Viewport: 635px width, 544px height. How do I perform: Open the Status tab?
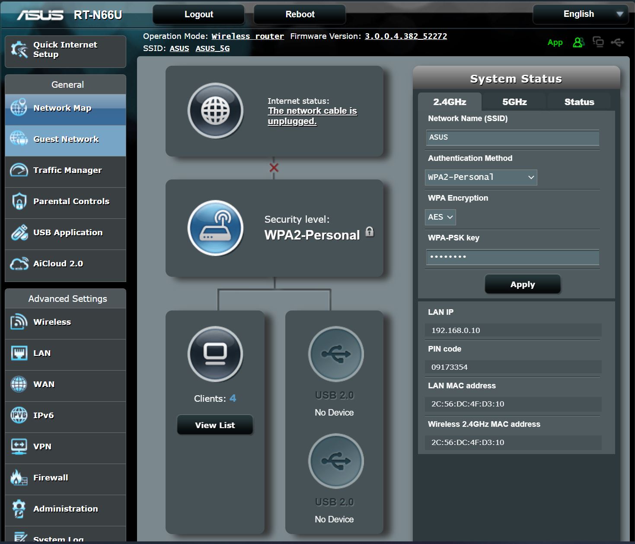point(579,102)
